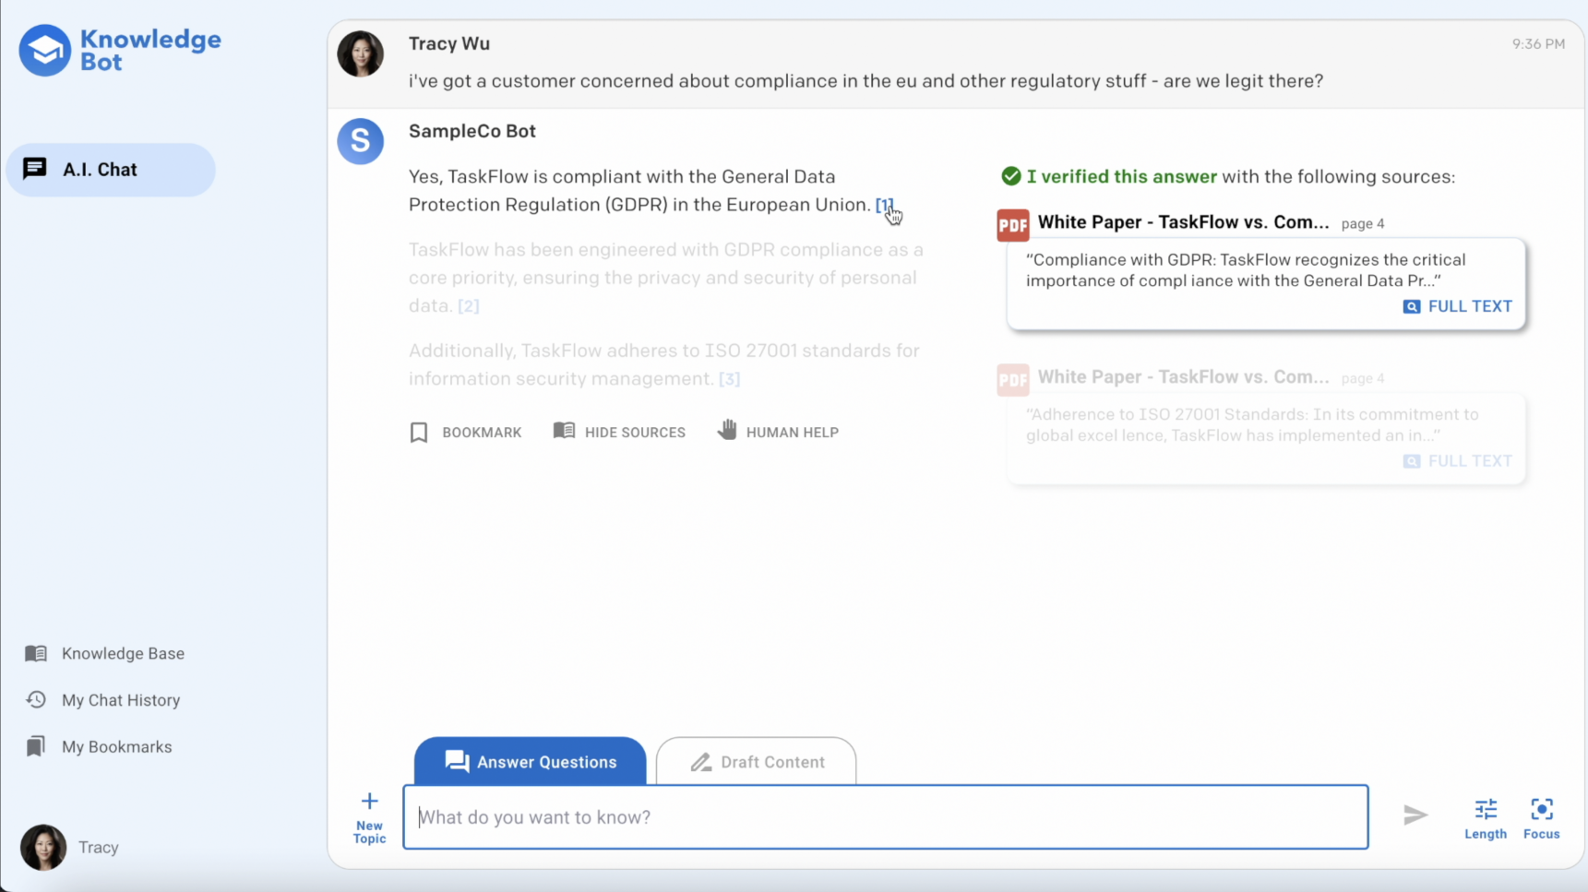Screen dimensions: 1588x892
Task: Click the GDPR compliance quote card
Action: tap(1266, 284)
